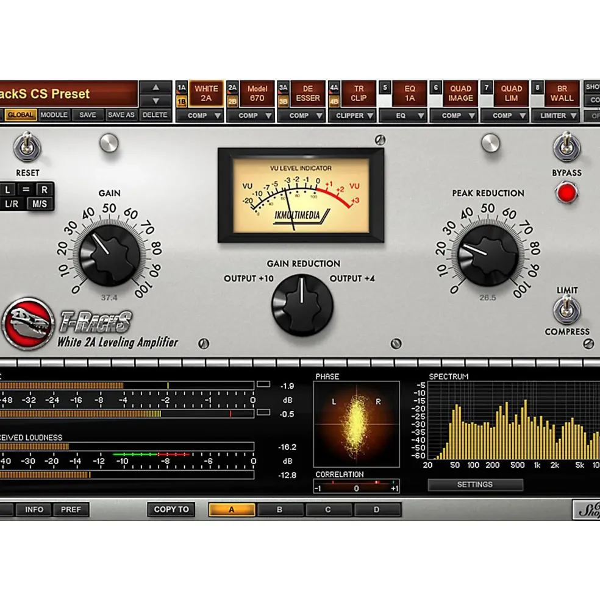
Task: Select the R channel button
Action: coord(45,189)
